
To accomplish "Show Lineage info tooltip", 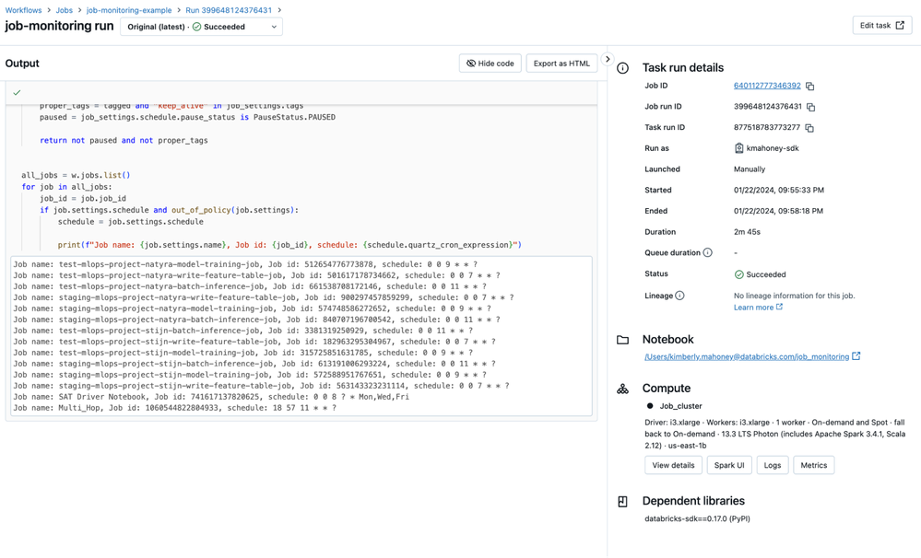I will tap(679, 296).
